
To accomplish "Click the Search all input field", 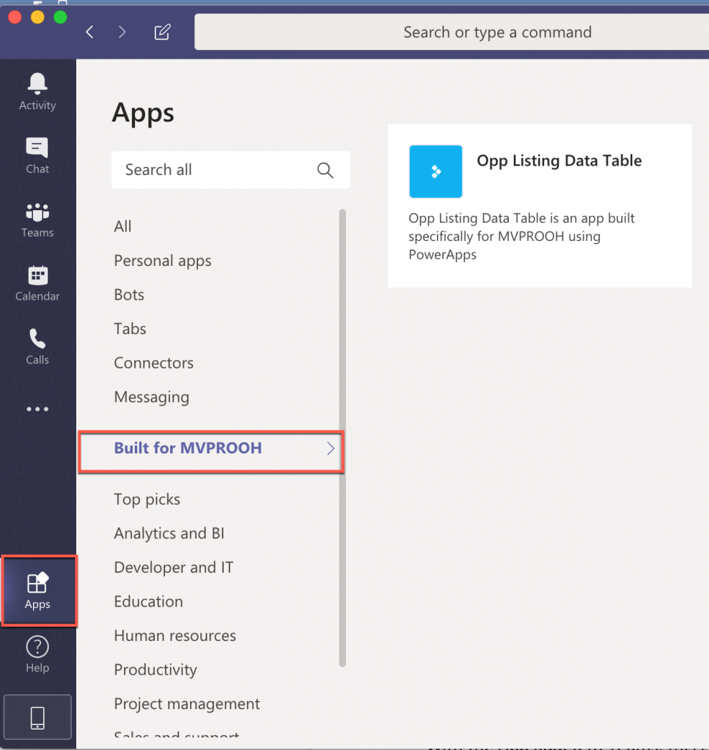I will coord(231,170).
